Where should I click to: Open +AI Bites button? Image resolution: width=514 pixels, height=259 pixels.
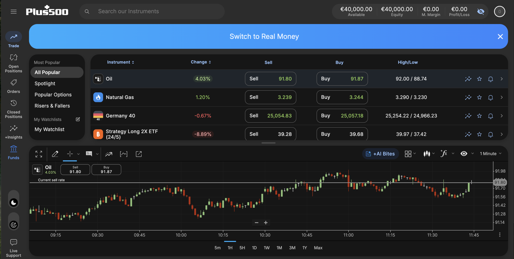coord(381,154)
